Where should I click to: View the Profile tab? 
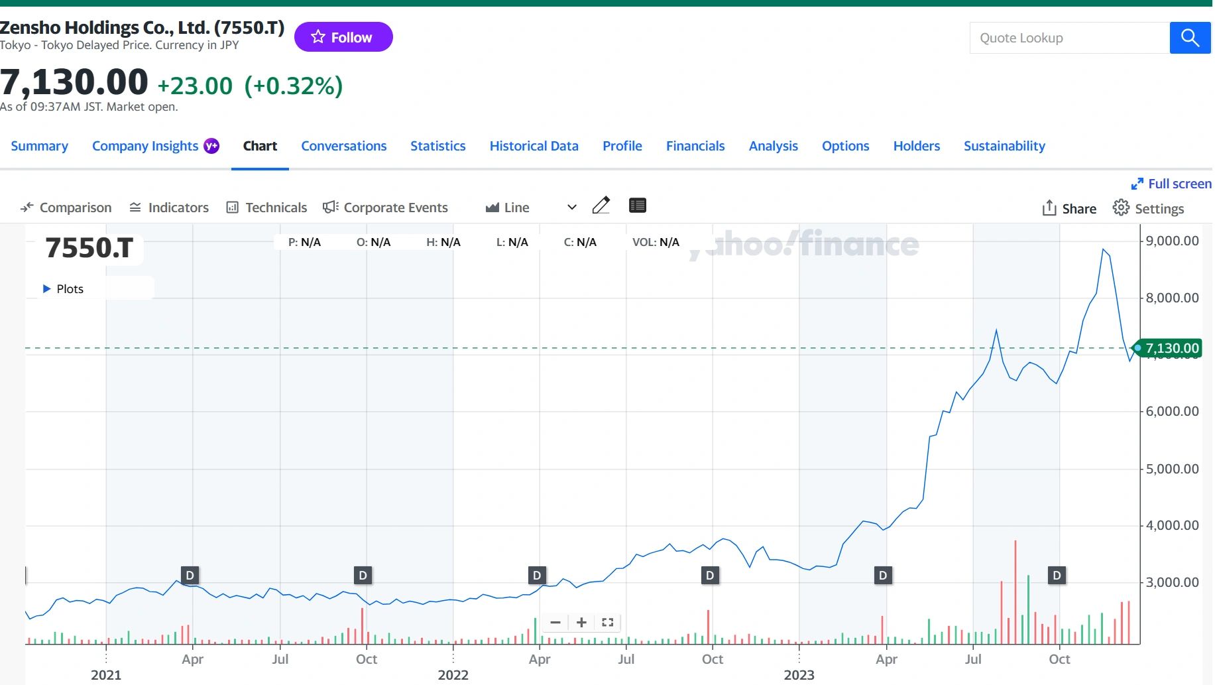(x=622, y=146)
